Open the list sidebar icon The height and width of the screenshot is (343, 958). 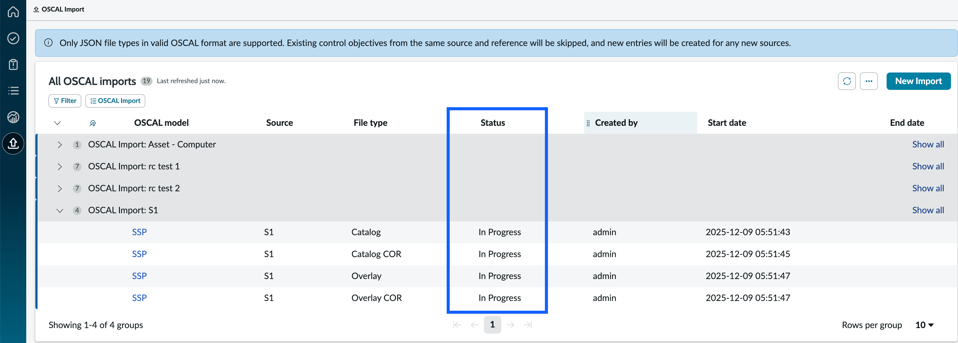coord(13,90)
